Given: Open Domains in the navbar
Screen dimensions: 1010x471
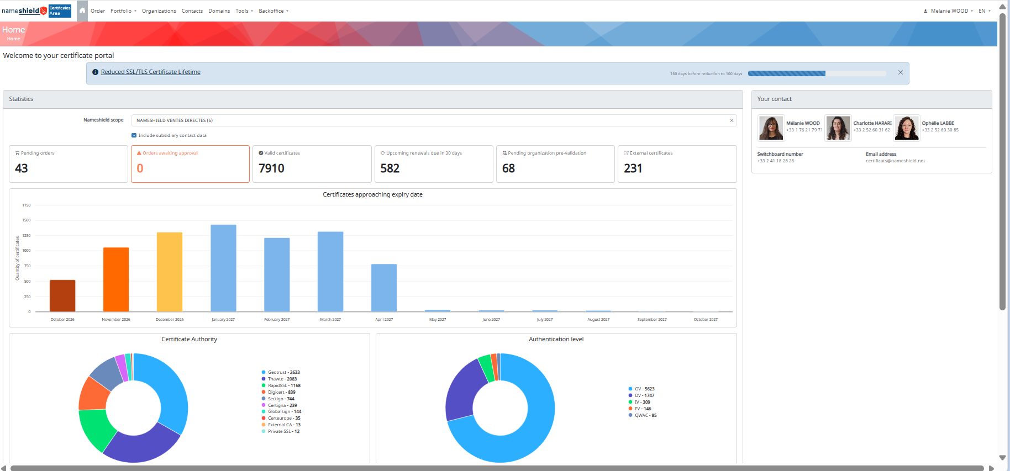Looking at the screenshot, I should point(219,11).
